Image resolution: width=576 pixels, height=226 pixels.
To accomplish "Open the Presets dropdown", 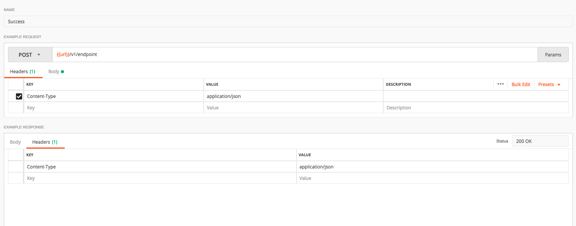I will coord(549,84).
